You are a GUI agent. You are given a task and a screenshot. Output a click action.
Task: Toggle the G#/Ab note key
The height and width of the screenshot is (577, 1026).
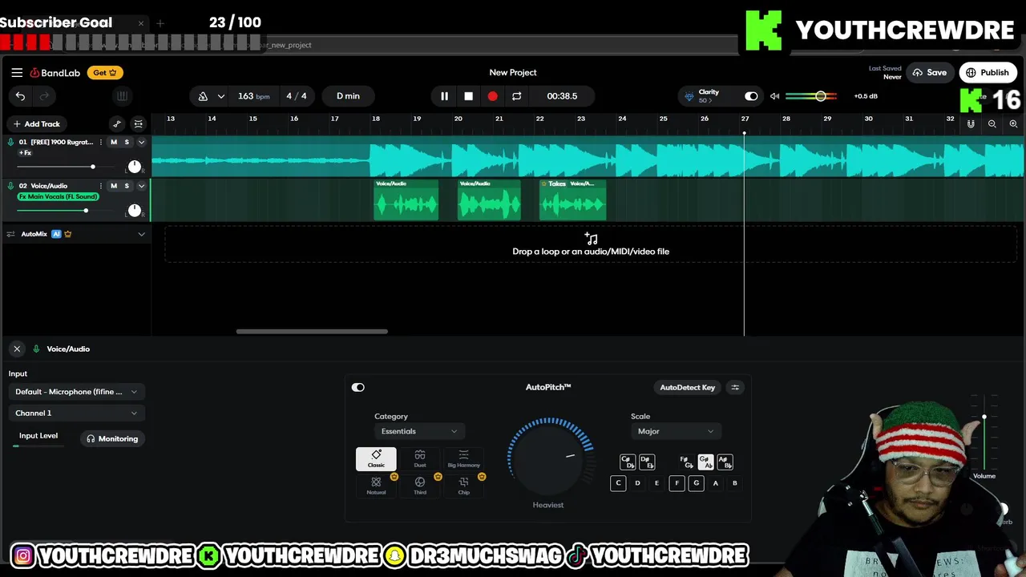(x=705, y=462)
